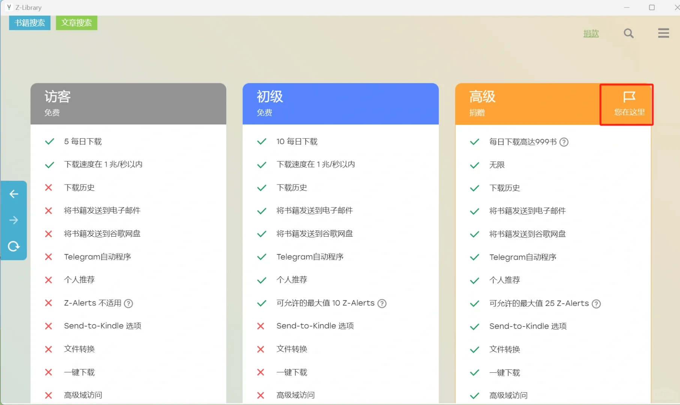Click 捐赠 under the 高级 title
The width and height of the screenshot is (680, 405).
click(x=477, y=113)
